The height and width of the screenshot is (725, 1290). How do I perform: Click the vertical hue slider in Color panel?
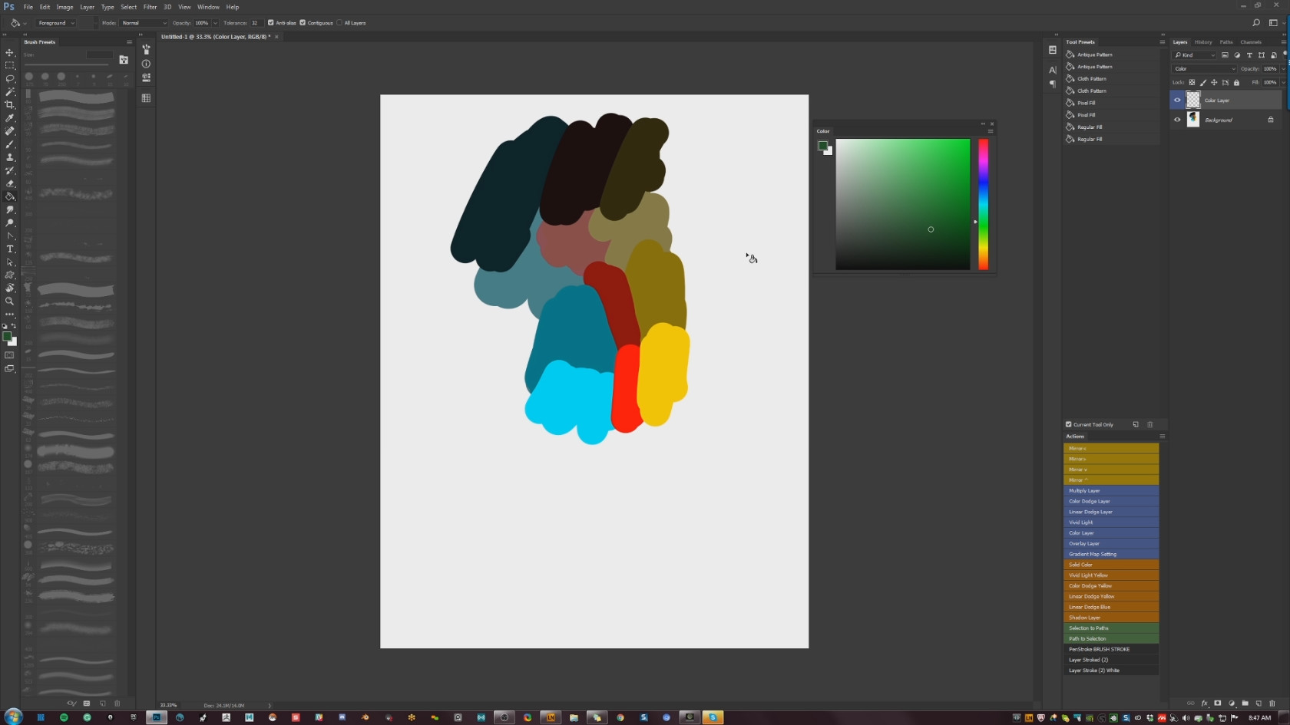point(983,204)
